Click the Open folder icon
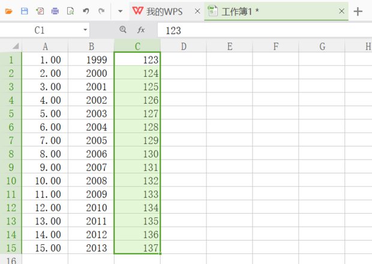 (x=9, y=11)
